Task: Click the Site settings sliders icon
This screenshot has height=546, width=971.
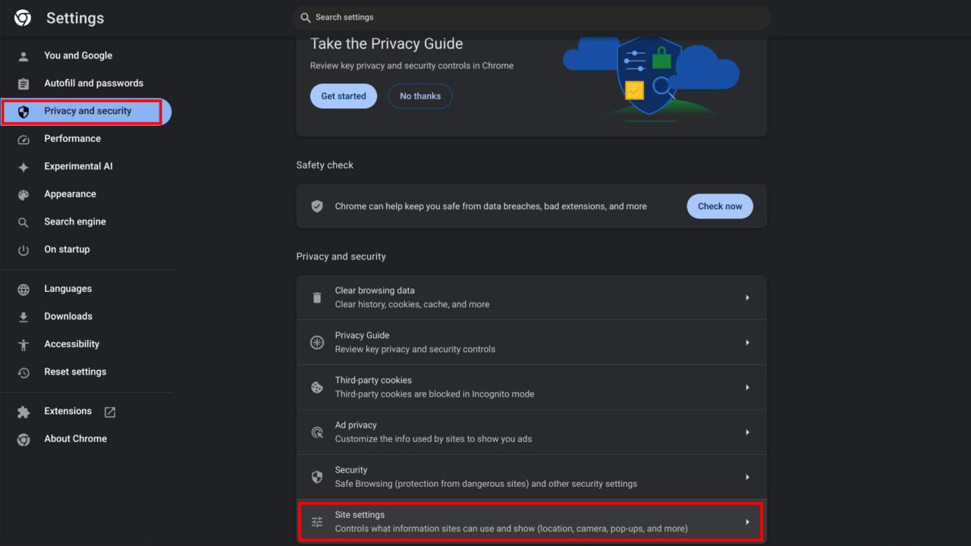Action: (316, 521)
